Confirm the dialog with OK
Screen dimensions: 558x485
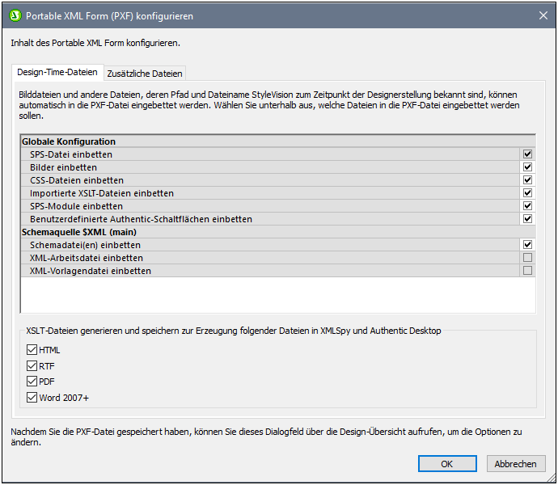[x=446, y=464]
